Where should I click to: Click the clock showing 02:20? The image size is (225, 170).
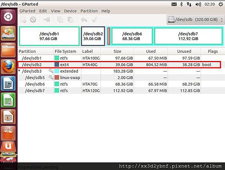210,4
